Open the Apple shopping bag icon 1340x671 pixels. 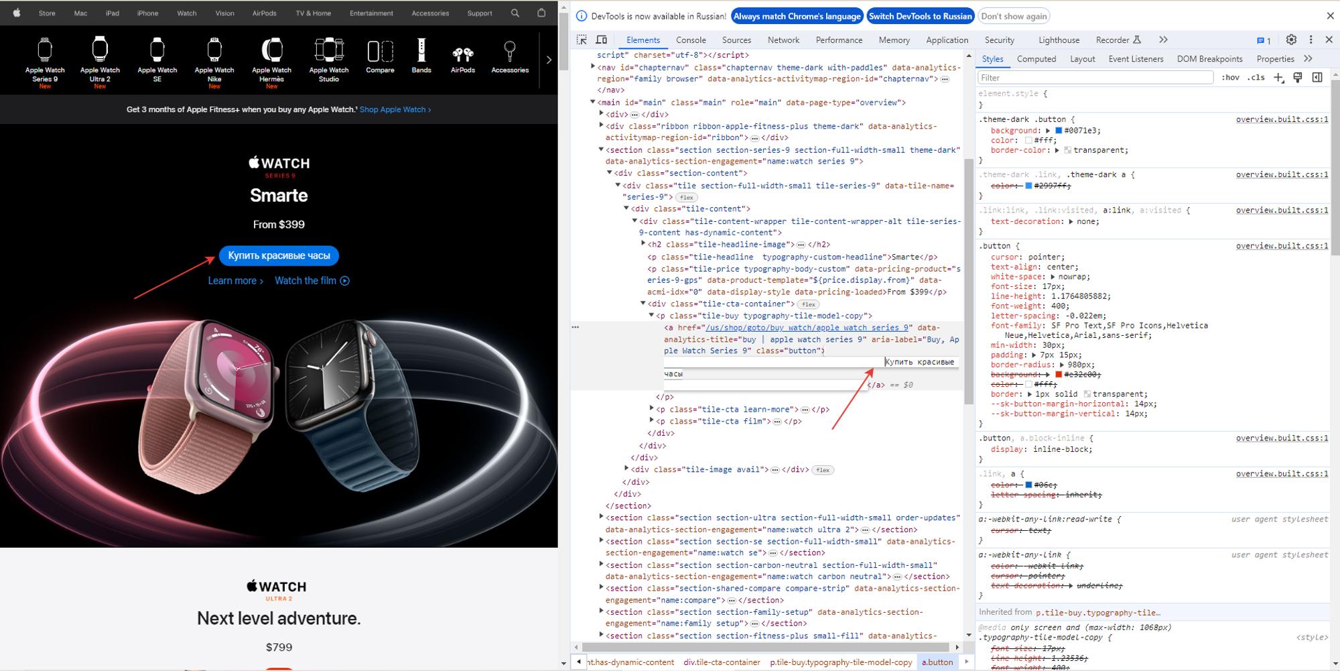click(541, 13)
